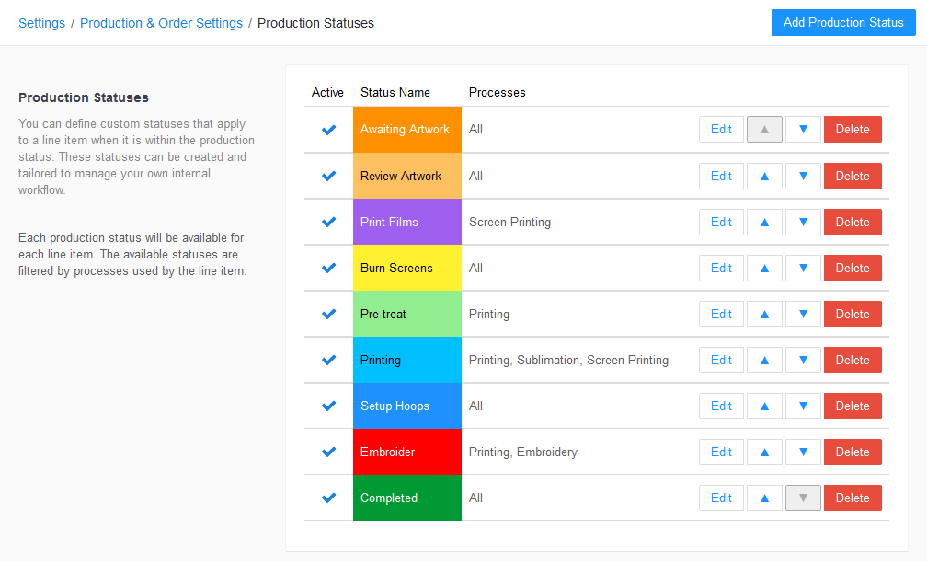Move the Print Films status down
This screenshot has height=561, width=927.
pos(802,222)
